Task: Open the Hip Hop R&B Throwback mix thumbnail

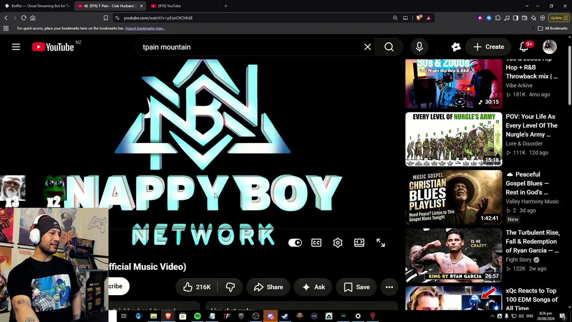Action: [x=454, y=84]
